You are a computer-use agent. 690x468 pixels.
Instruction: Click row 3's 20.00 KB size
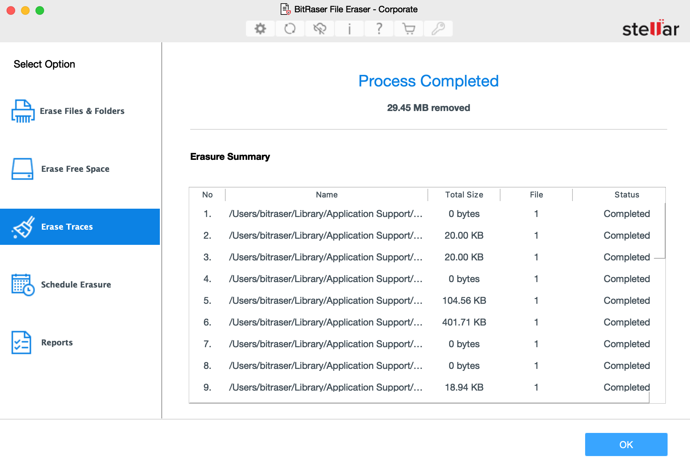tap(464, 257)
